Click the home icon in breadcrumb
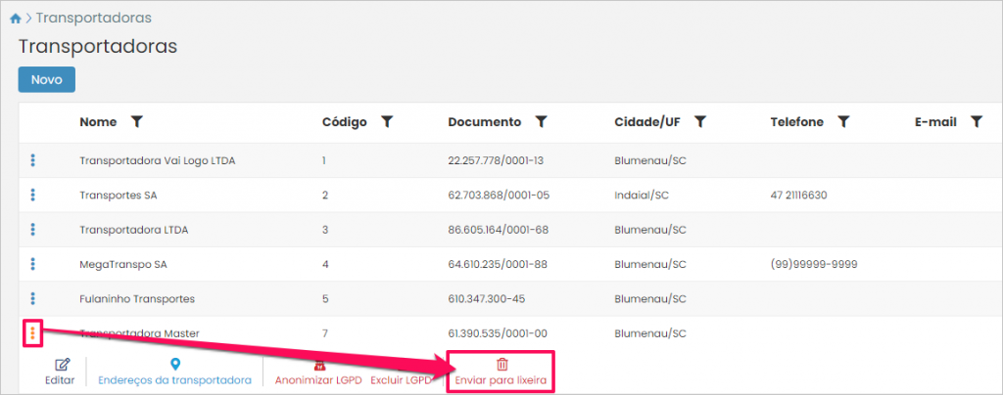Viewport: 1003px width, 395px height. (x=16, y=19)
